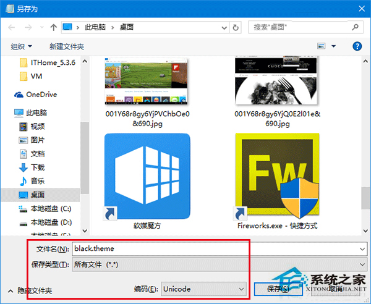
Task: Expand the address bar history dropdown
Action: (x=224, y=28)
